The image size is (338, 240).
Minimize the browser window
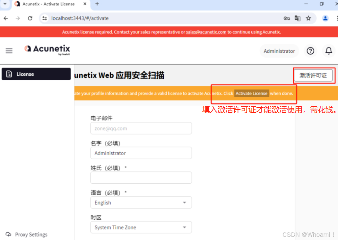pos(306,4)
